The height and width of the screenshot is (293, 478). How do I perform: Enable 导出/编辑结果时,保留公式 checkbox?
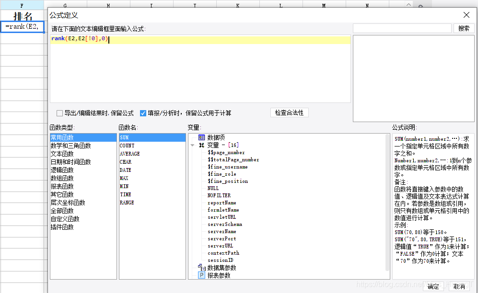tap(60, 113)
